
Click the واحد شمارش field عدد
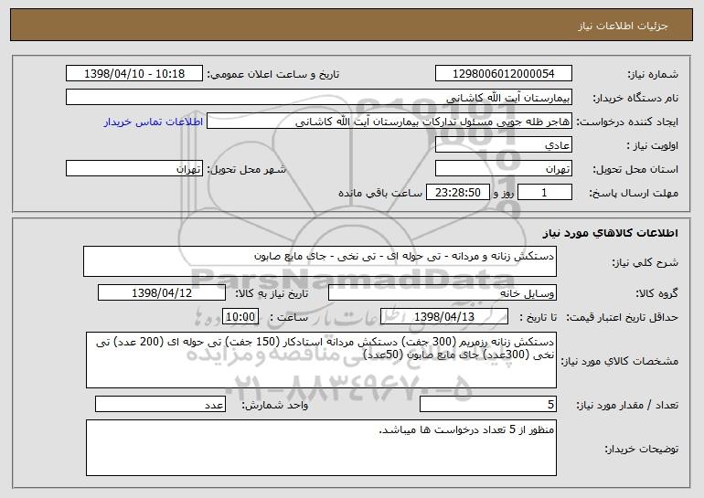click(160, 404)
